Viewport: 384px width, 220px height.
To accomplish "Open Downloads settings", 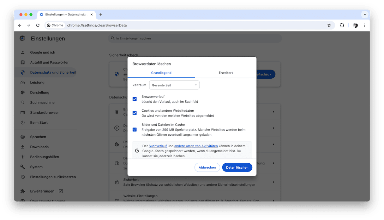I will coord(39,147).
